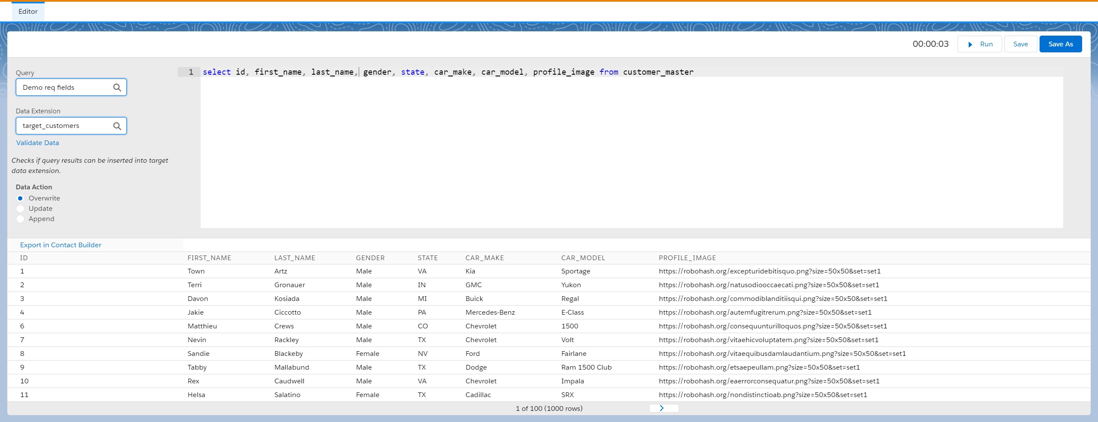Select the row for Sandie Blackeby
Viewport: 1098px width, 422px height.
198,354
